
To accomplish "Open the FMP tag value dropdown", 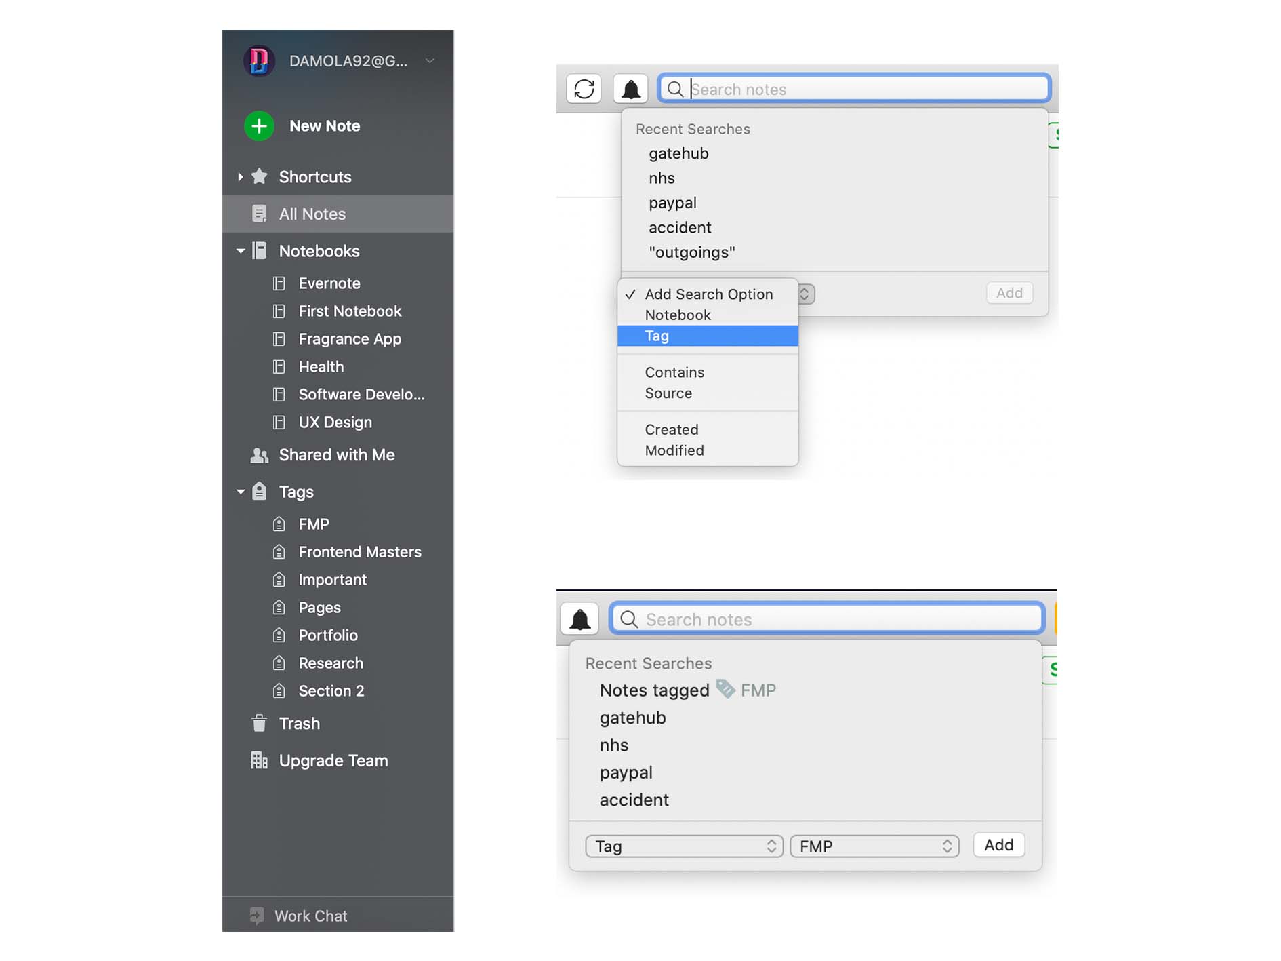I will tap(874, 846).
